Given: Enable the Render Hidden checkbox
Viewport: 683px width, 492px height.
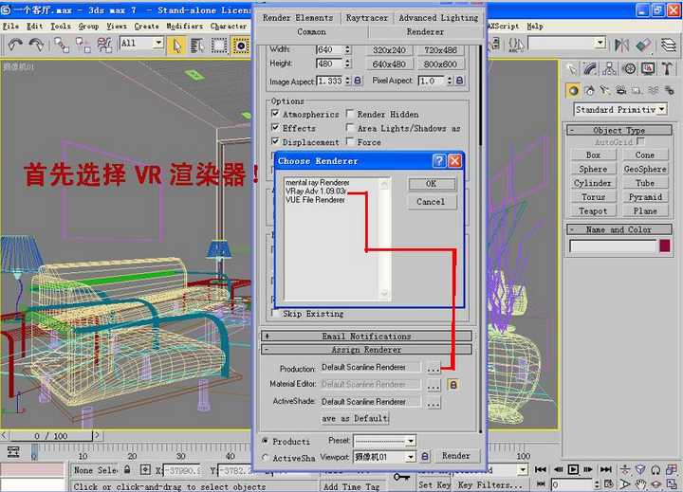Looking at the screenshot, I should pos(350,114).
